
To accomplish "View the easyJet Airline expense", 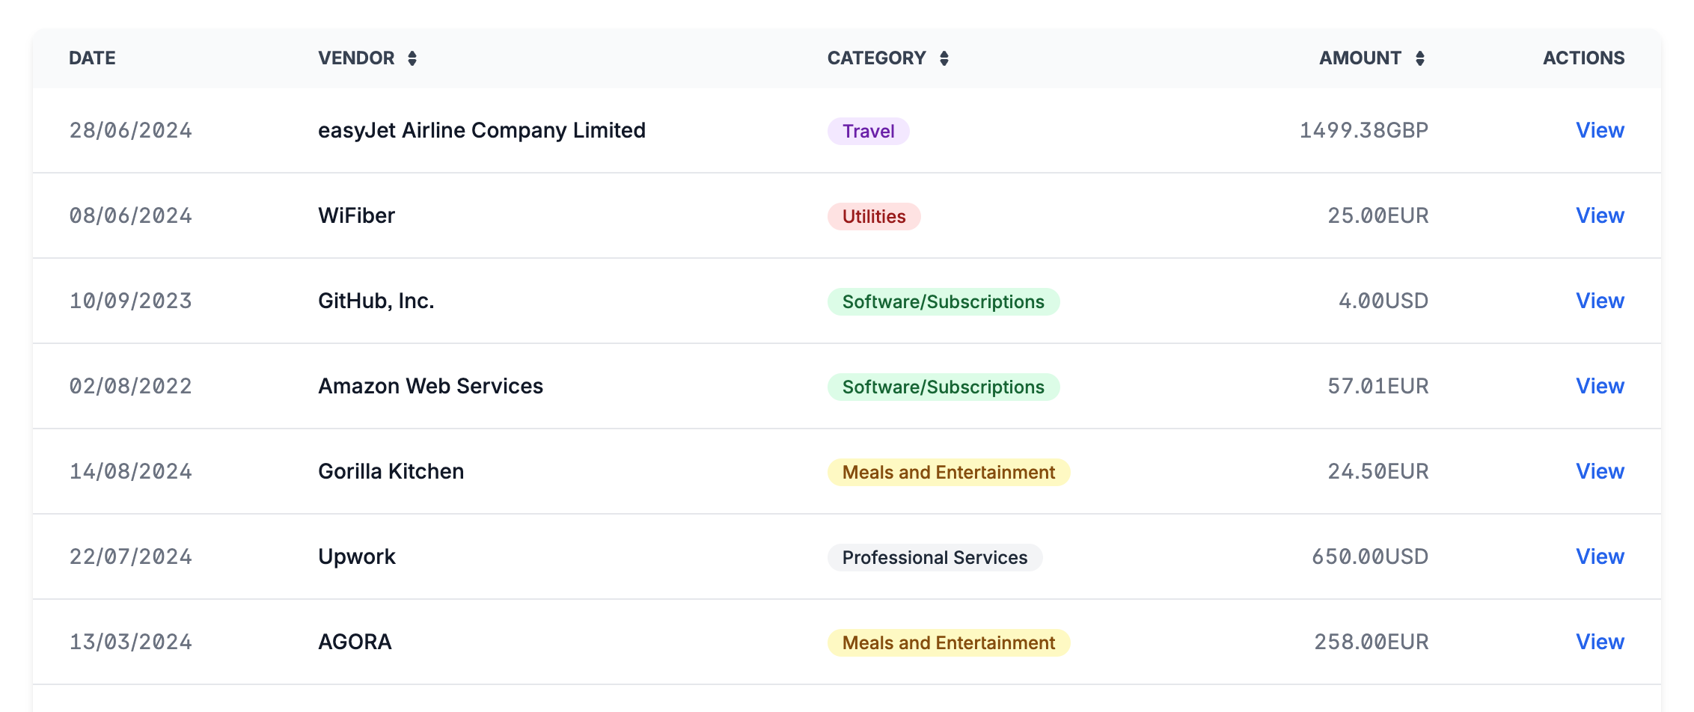I will tap(1599, 131).
